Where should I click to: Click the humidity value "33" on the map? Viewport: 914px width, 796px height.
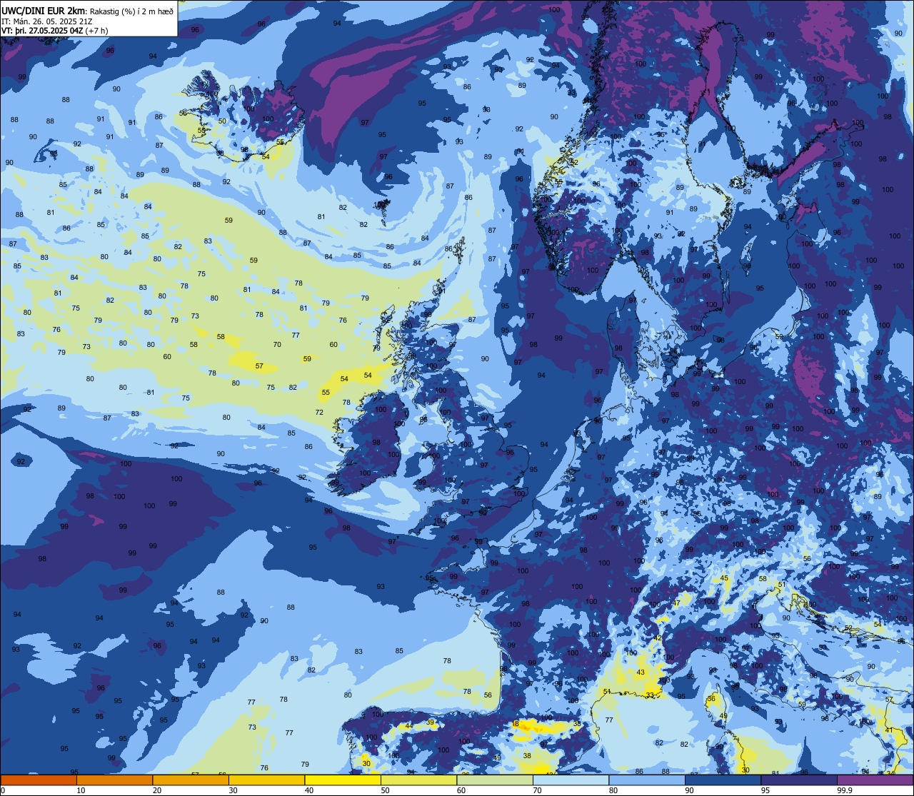pos(650,695)
